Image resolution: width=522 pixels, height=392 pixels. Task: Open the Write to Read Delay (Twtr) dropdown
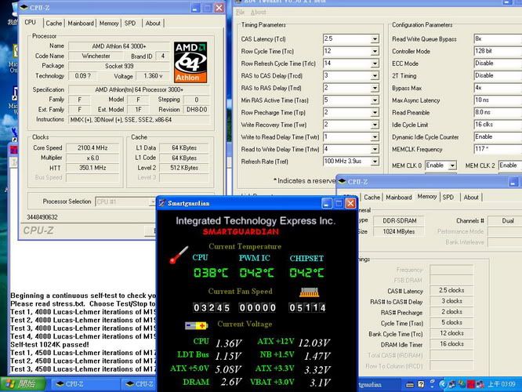[375, 137]
